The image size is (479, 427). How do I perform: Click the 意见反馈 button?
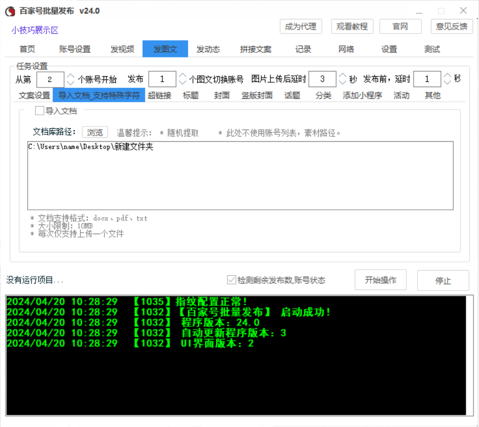(x=452, y=26)
